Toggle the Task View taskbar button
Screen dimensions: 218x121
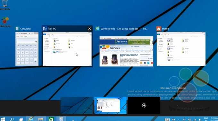[x=21, y=119]
